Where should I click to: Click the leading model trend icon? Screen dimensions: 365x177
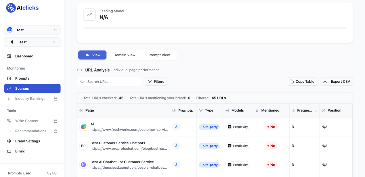(x=89, y=14)
